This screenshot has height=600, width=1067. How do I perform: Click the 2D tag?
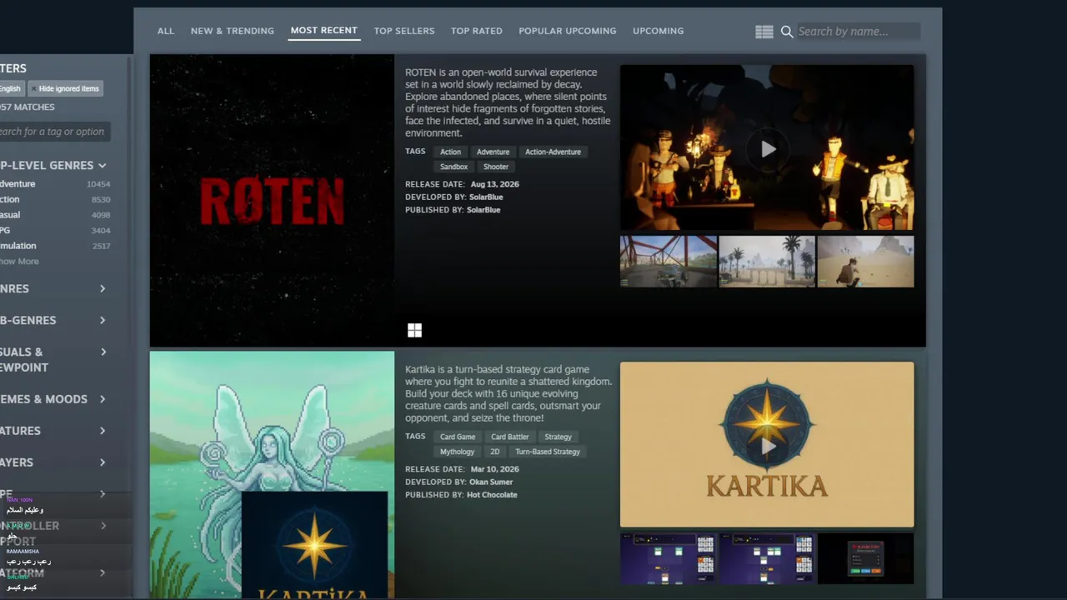pos(494,452)
